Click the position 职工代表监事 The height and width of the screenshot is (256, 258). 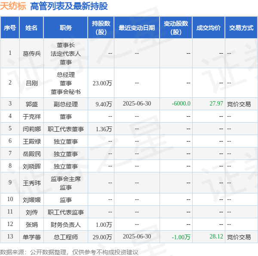tap(66, 212)
